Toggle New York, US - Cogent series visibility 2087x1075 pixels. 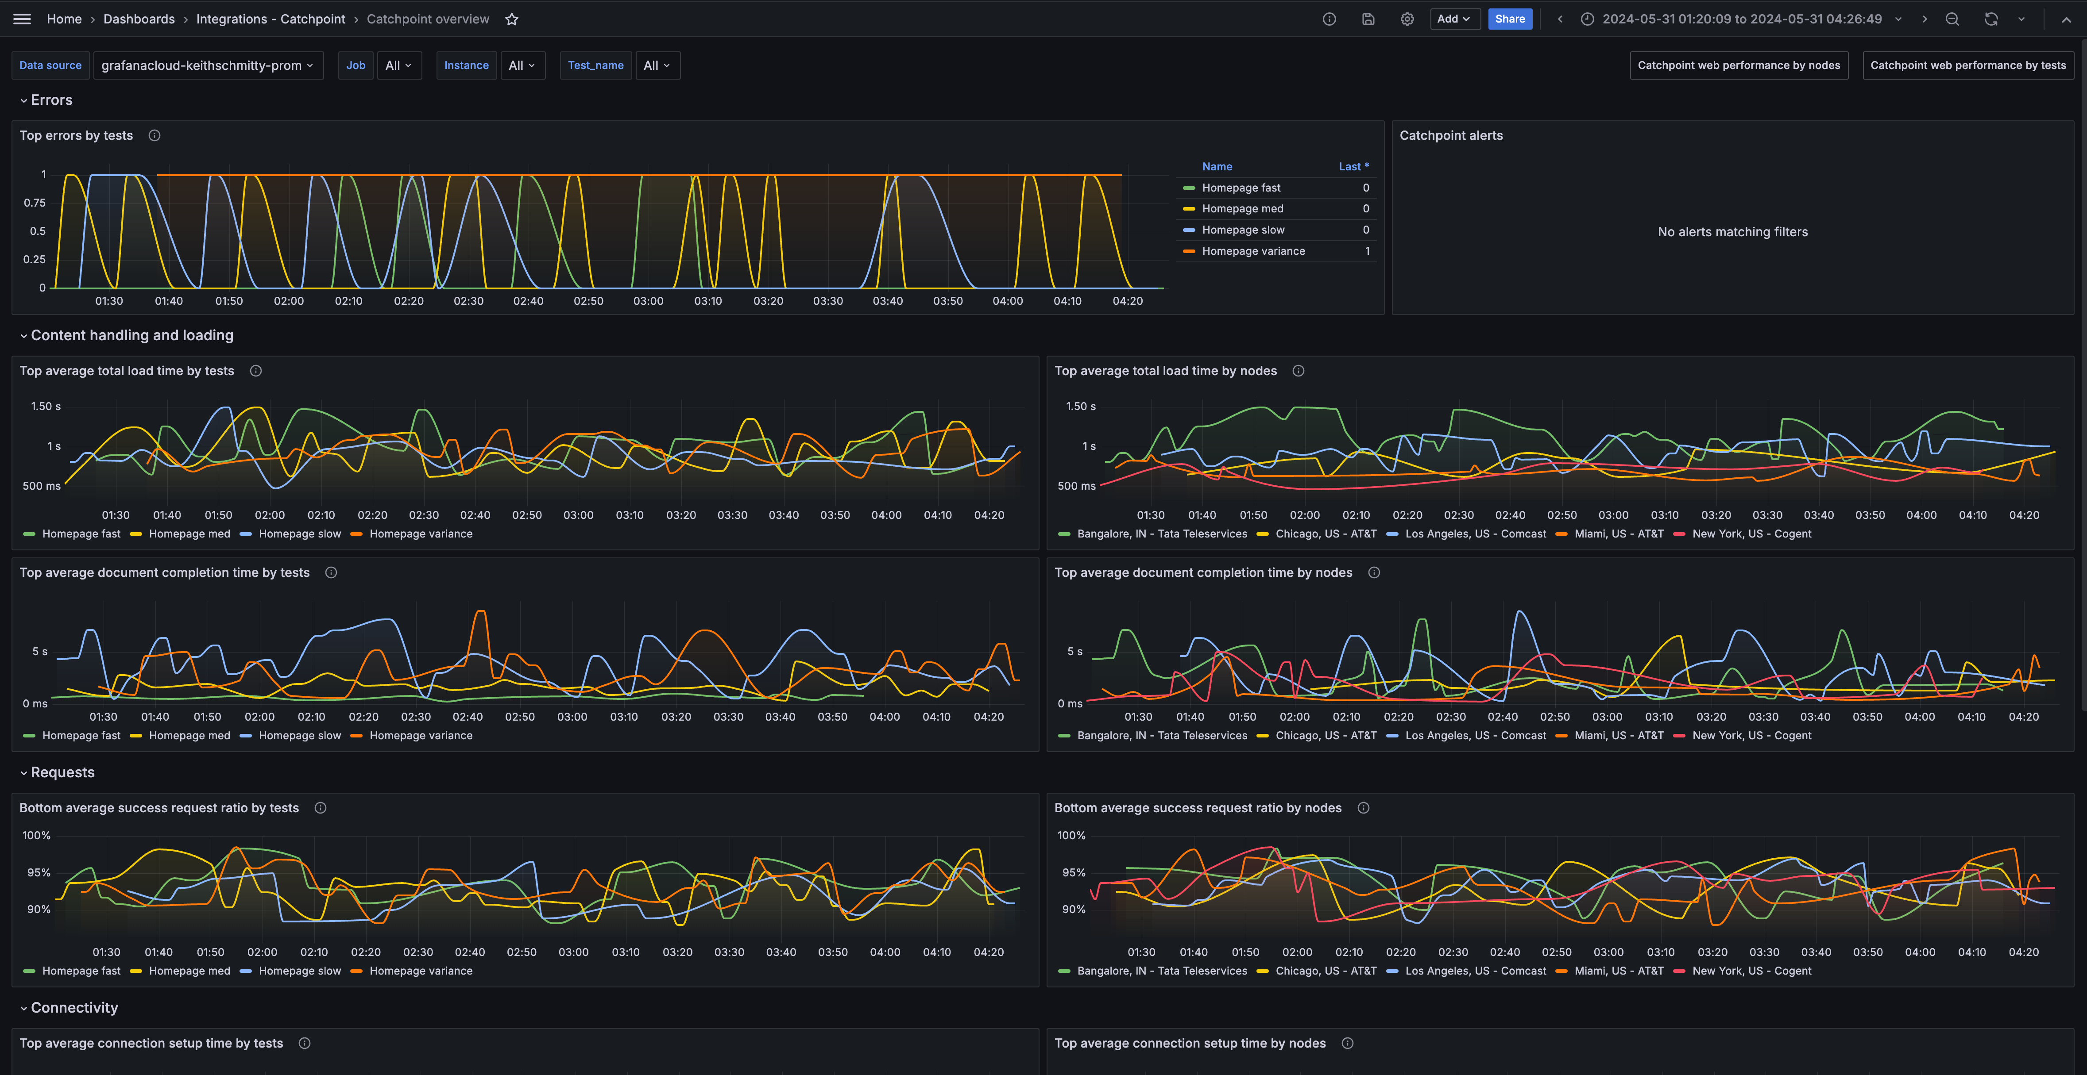pos(1751,534)
